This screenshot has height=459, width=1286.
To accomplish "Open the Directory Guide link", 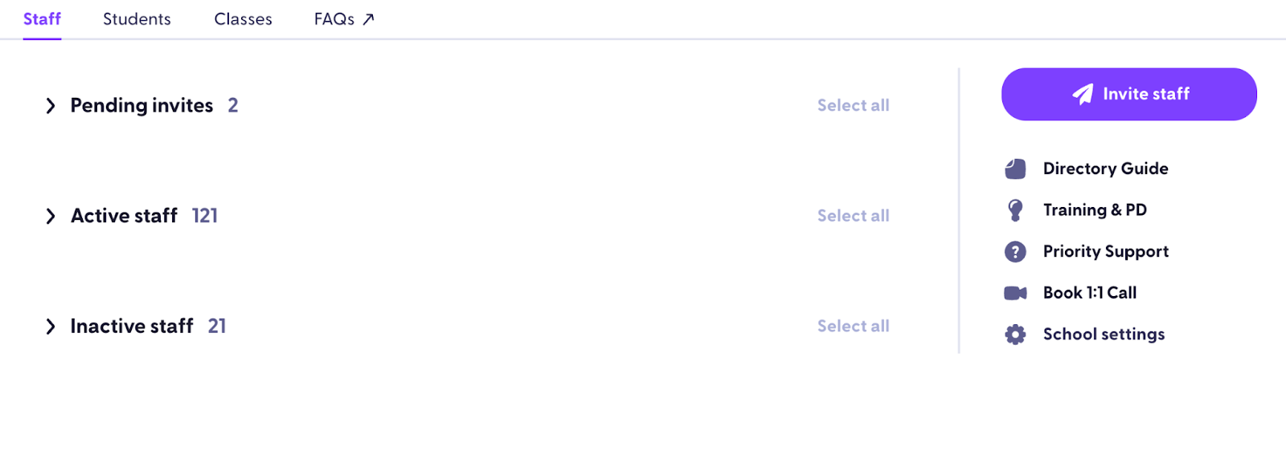I will click(1105, 169).
